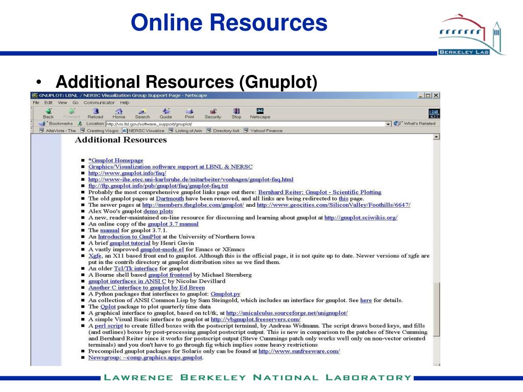The image size is (523, 392).
Task: Click the Berkeley Lab logo
Action: 471,35
